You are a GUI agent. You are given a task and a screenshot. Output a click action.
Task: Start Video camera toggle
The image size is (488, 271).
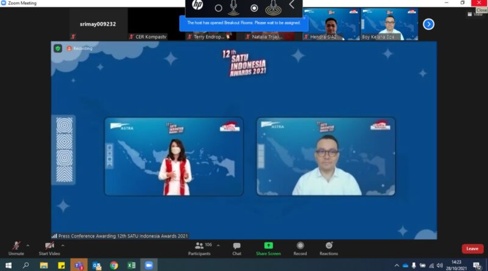pyautogui.click(x=49, y=248)
